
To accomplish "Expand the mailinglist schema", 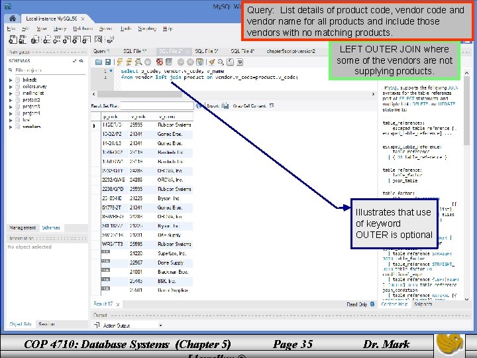I will tap(11, 93).
